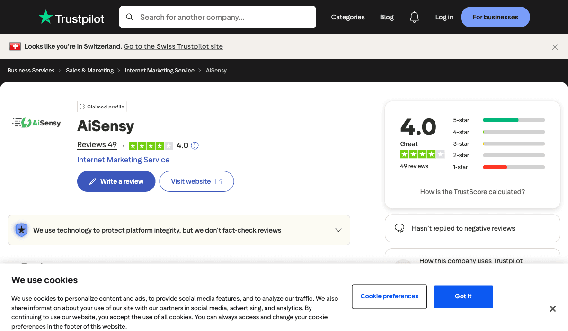
Task: Click the 49 reviews text in score card
Action: (x=414, y=166)
